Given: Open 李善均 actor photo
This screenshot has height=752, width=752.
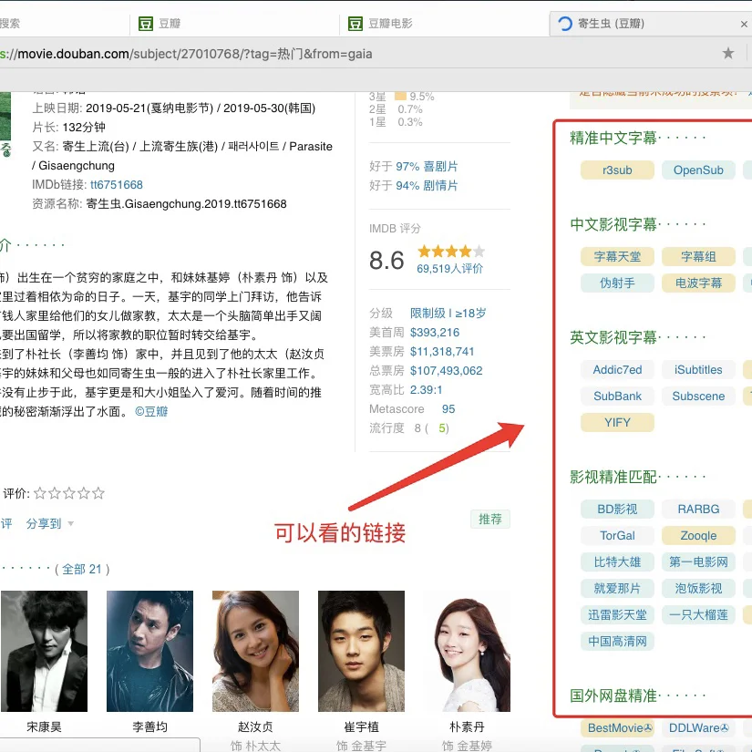Looking at the screenshot, I should click(149, 651).
